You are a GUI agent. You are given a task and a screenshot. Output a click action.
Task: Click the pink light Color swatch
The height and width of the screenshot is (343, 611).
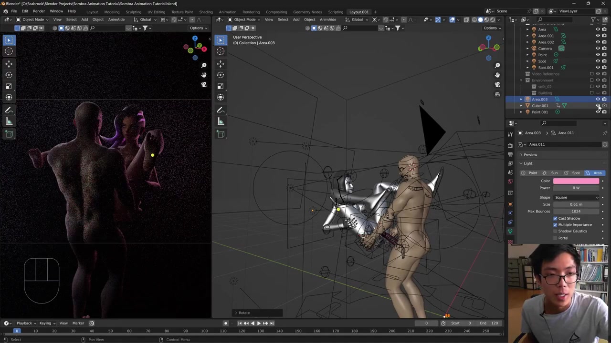576,181
